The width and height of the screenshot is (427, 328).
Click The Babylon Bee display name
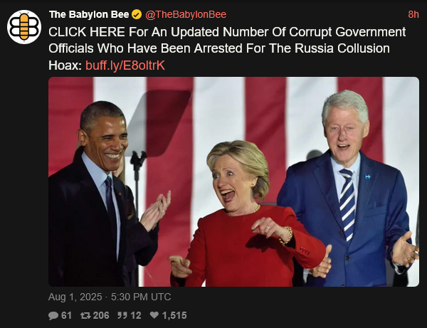click(89, 14)
